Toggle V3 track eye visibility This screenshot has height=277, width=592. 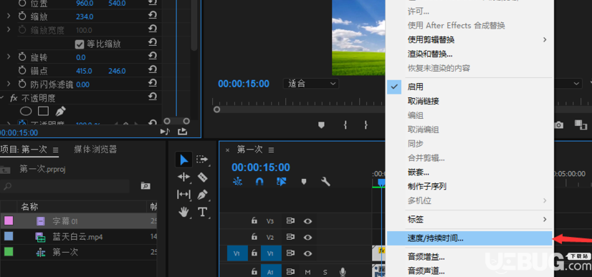(307, 221)
